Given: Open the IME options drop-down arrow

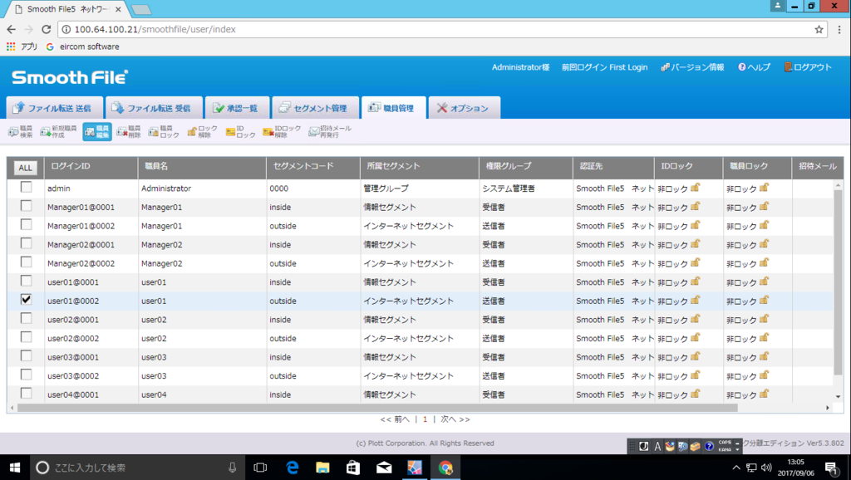Looking at the screenshot, I should point(738,449).
